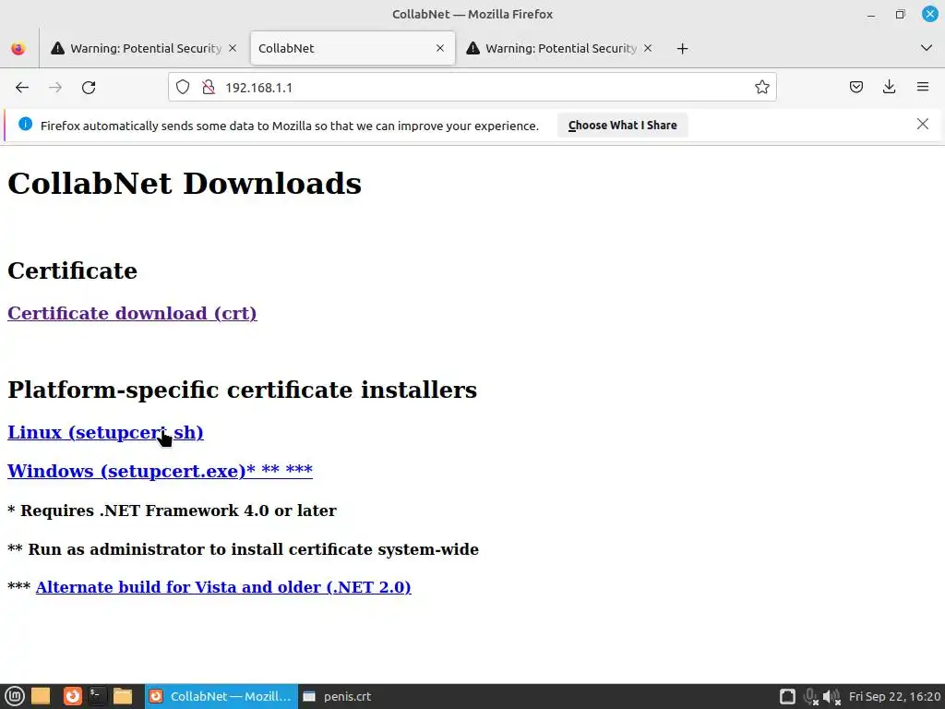Click the muted microphone tray icon
Viewport: 945px width, 709px height.
click(x=810, y=696)
